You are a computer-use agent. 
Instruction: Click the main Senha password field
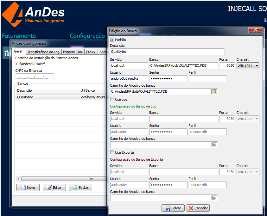[168, 78]
